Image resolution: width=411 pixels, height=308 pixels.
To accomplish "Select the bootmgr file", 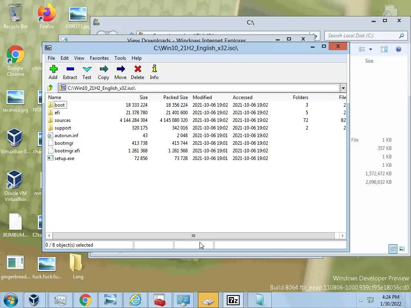I will (64, 143).
